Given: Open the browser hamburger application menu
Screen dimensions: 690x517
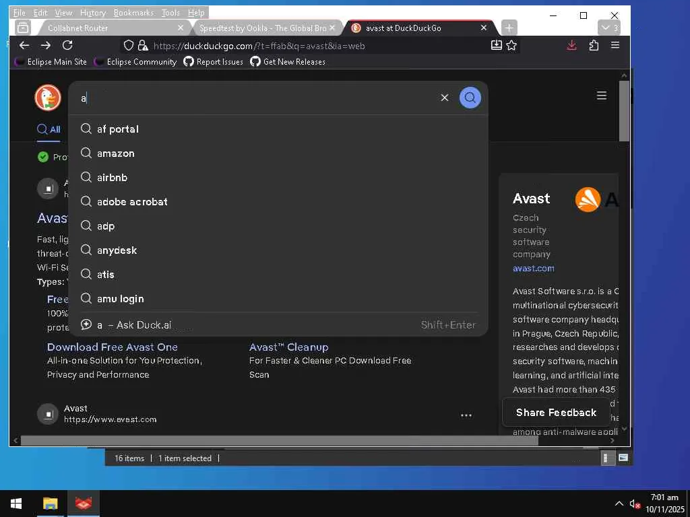Looking at the screenshot, I should pos(615,45).
